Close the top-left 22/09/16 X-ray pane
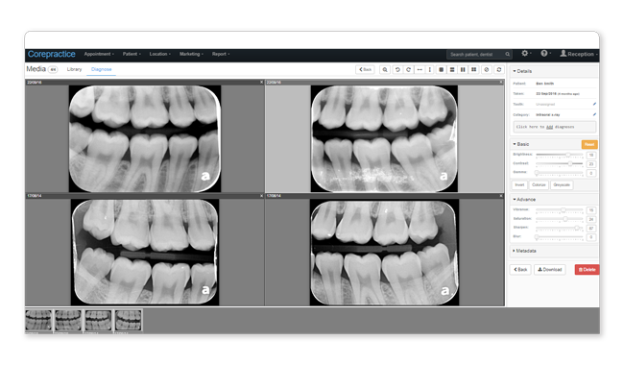Screen dimensions: 624x365 (x=261, y=83)
